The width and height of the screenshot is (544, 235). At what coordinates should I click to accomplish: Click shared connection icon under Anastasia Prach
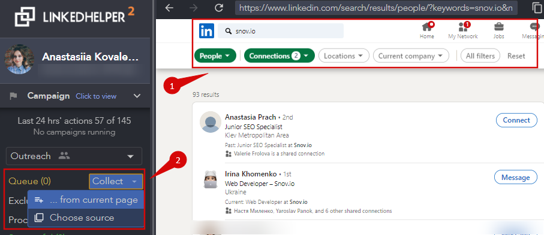[x=229, y=153]
